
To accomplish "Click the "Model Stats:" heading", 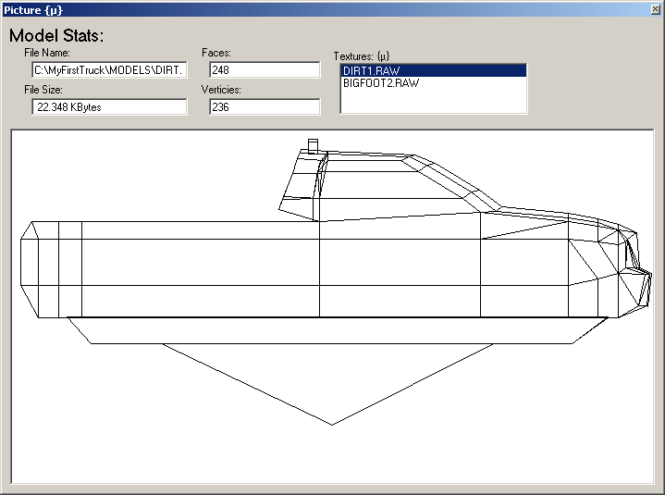I will [x=57, y=36].
